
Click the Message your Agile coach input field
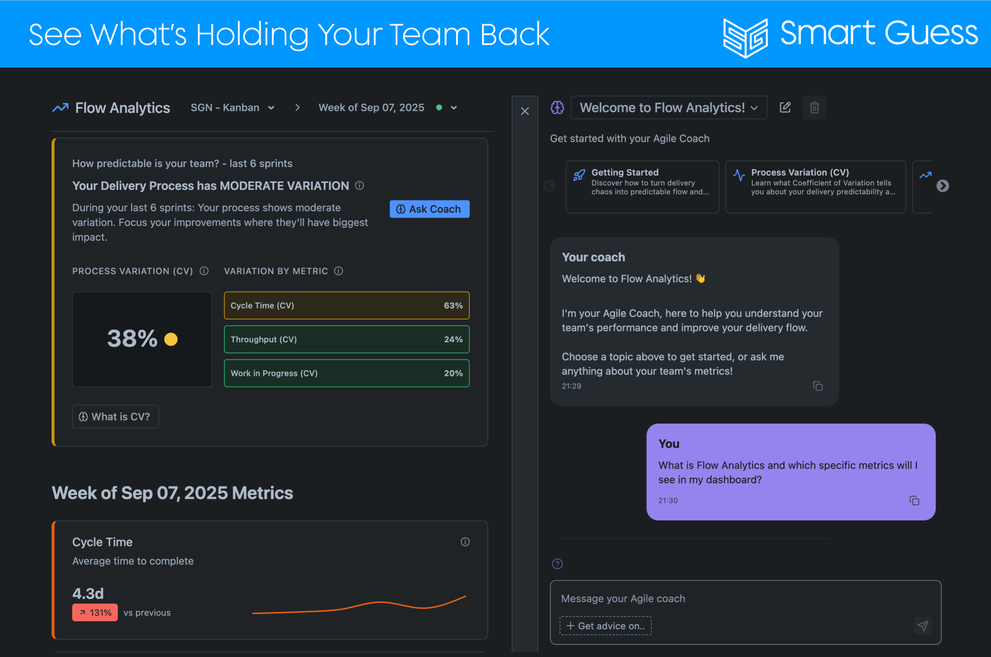pos(713,598)
